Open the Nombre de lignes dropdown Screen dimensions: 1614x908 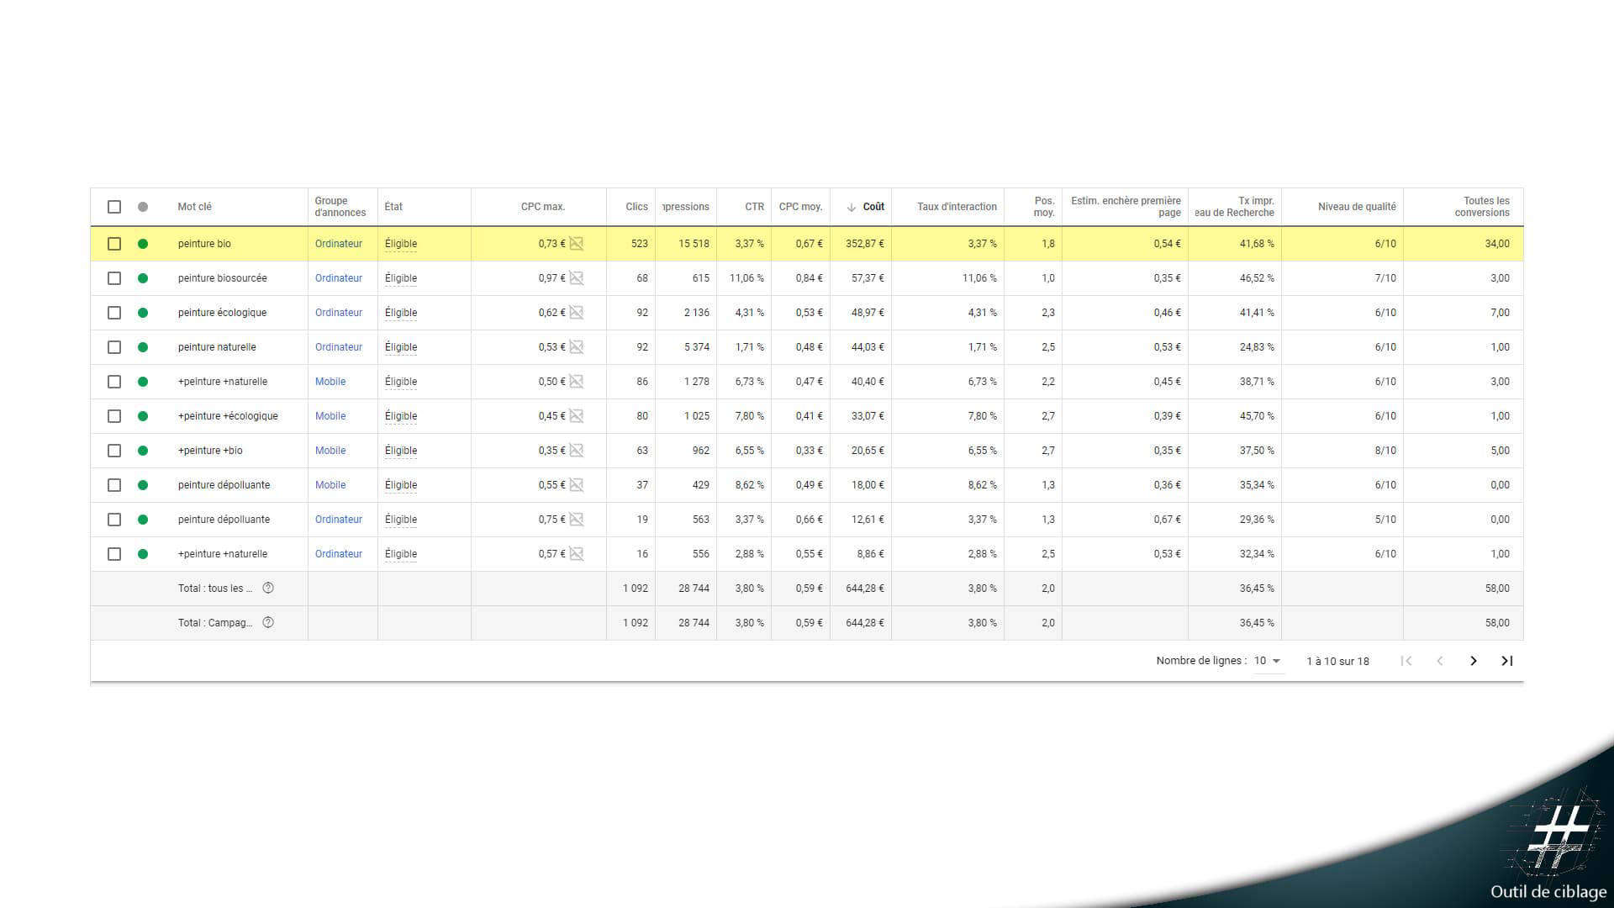(1268, 661)
